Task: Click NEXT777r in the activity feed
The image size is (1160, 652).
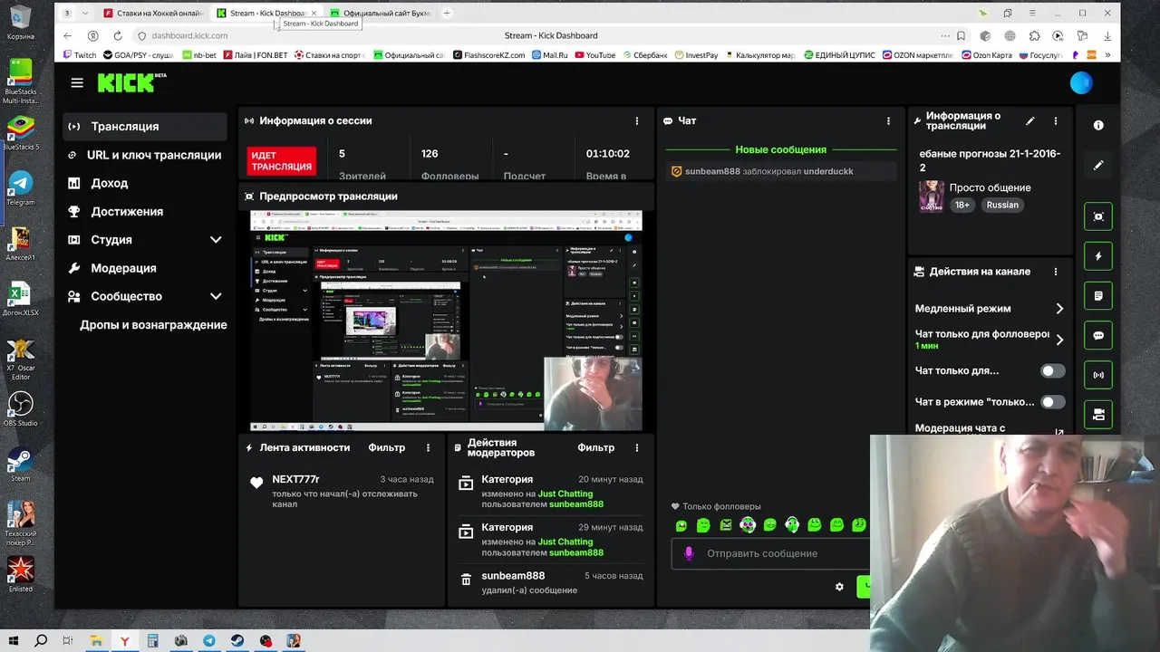Action: tap(295, 479)
